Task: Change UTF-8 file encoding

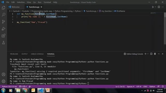Action: [x=139, y=87]
